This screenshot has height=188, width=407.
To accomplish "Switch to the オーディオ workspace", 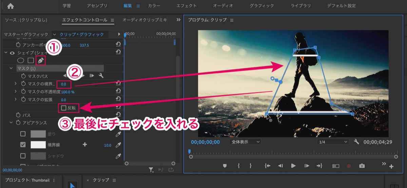I will tap(223, 6).
